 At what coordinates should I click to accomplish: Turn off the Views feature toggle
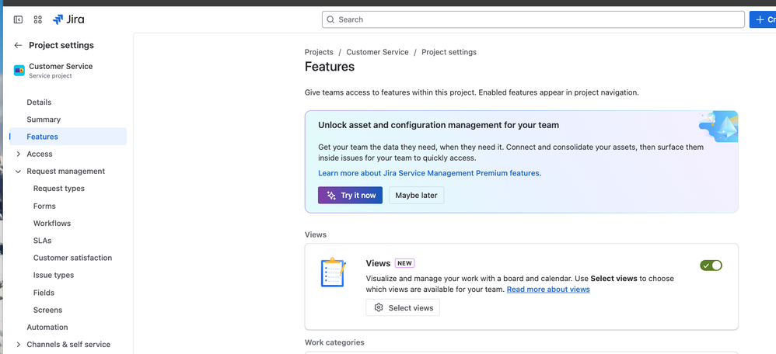tap(711, 265)
